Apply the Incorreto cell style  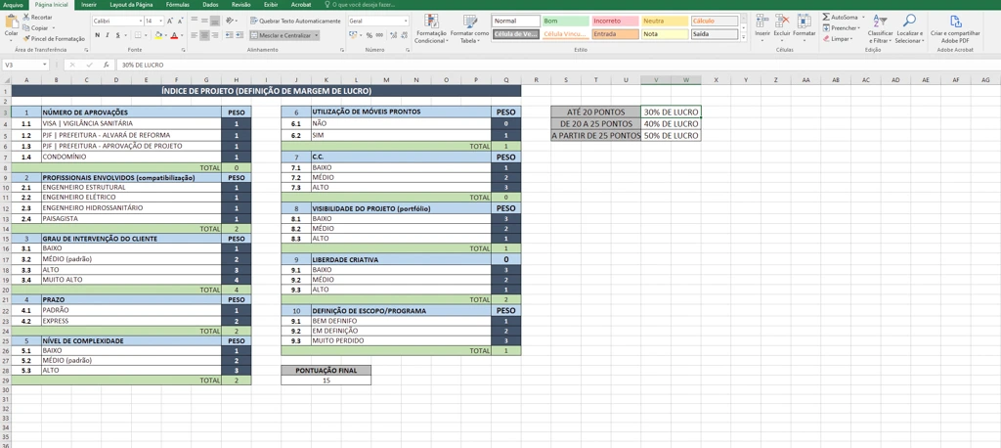pos(614,21)
